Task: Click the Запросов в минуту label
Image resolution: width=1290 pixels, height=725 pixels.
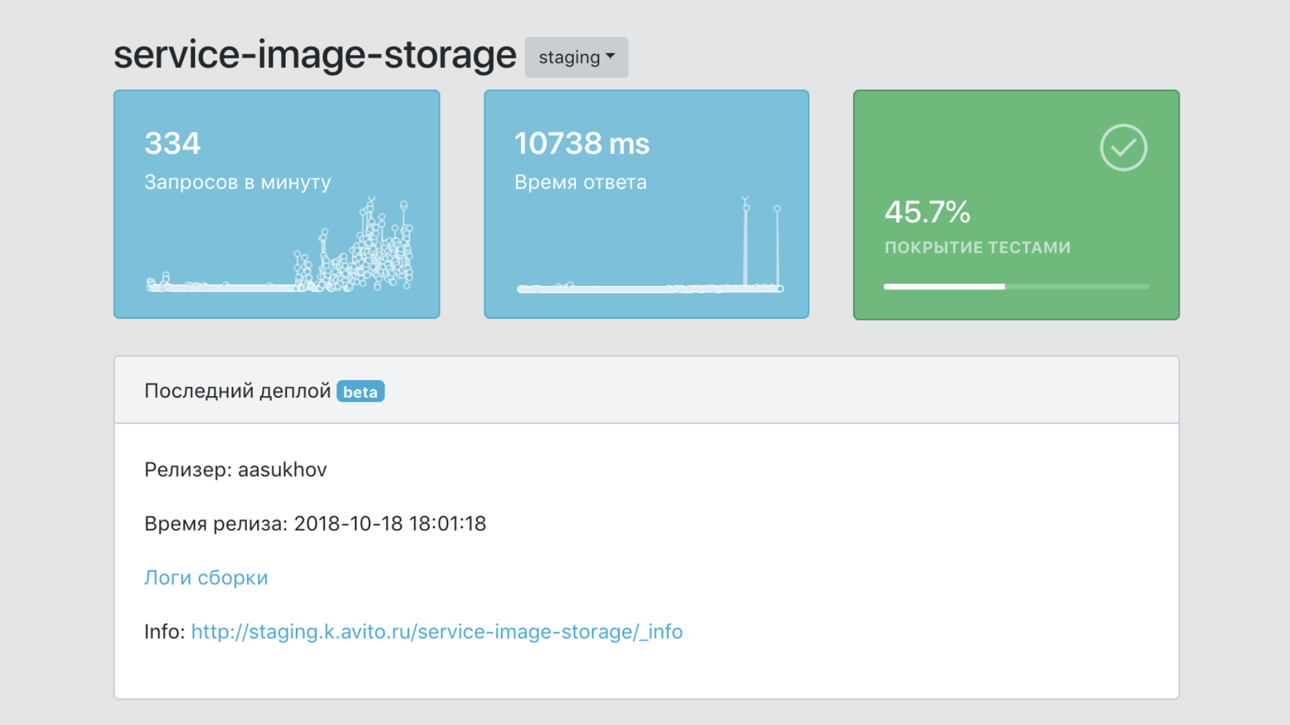Action: [x=237, y=182]
